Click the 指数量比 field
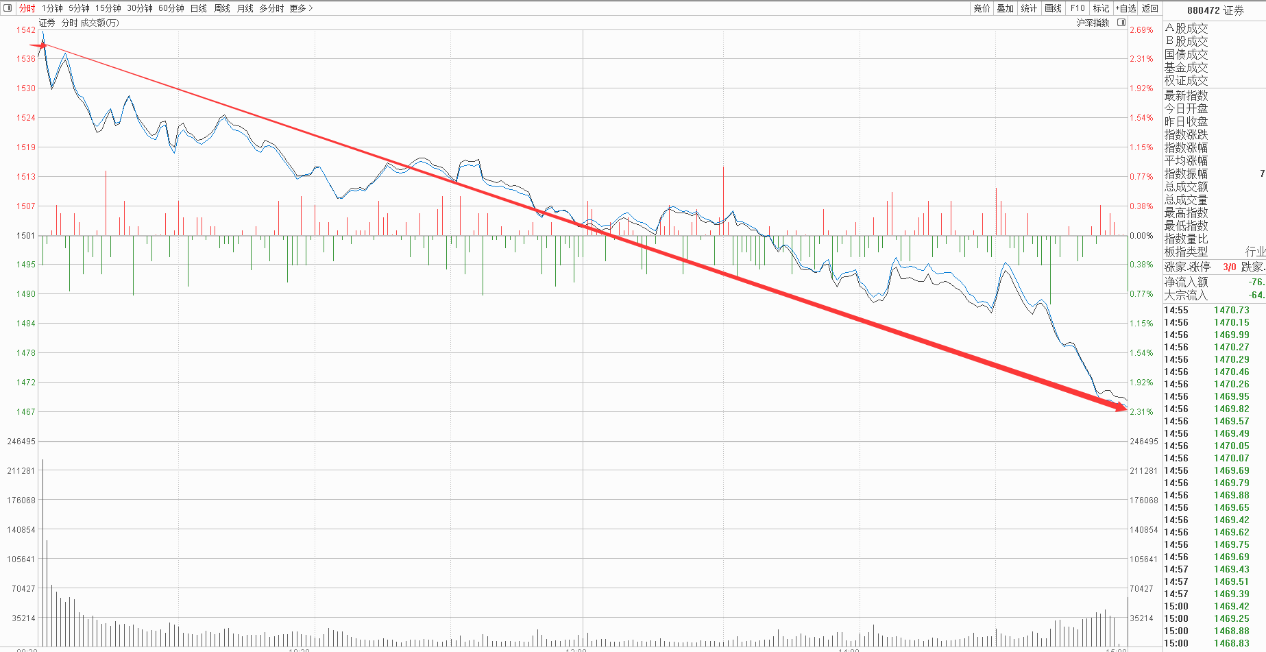Screen dimensions: 1266x652 1186,239
